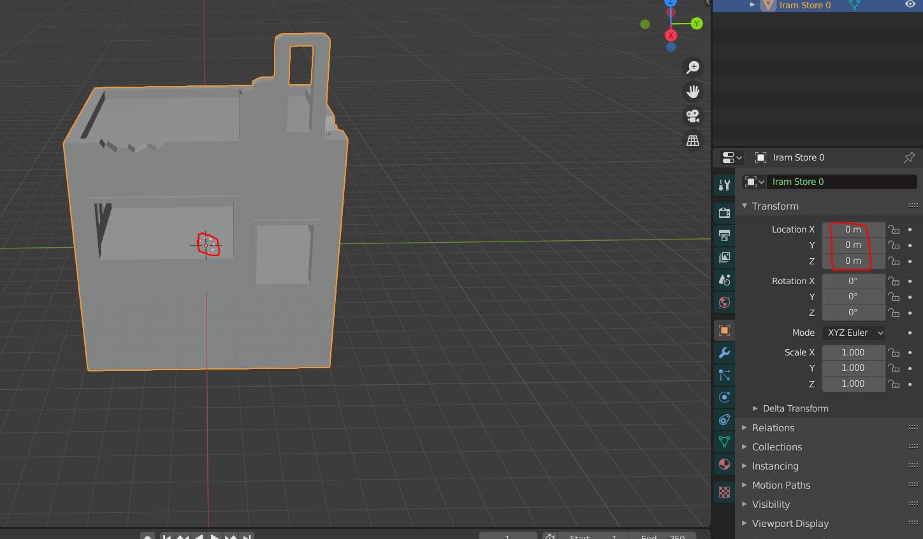Click the blue negative Z gizmo dot
The image size is (923, 539).
(x=671, y=47)
